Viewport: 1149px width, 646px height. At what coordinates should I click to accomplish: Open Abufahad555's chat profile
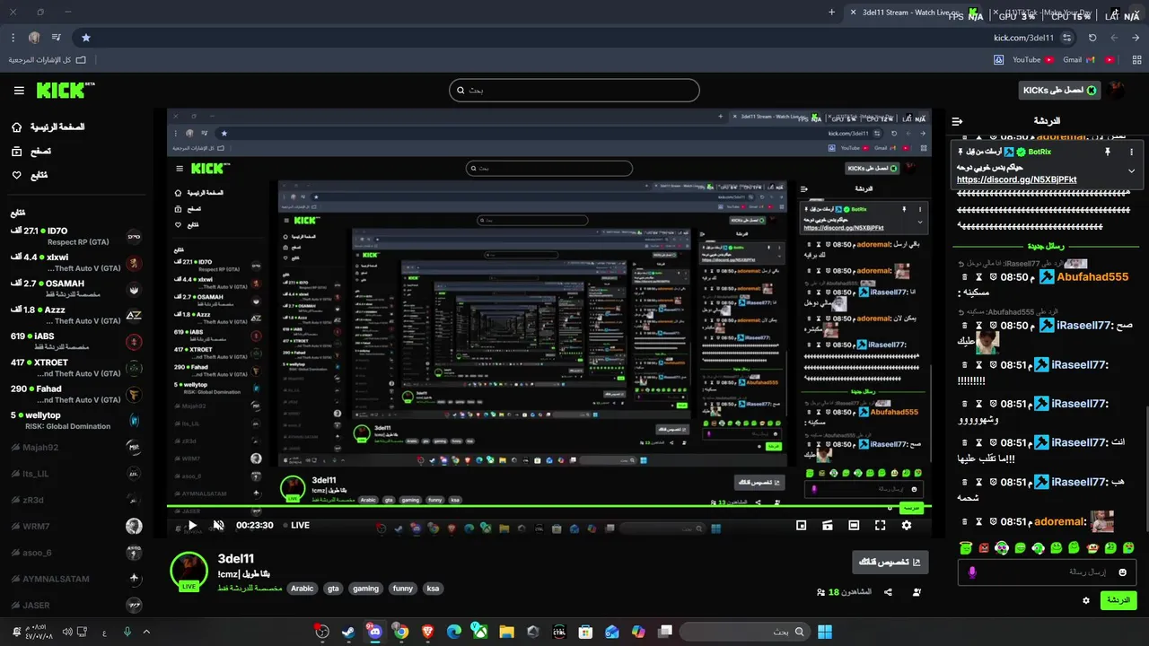pos(1092,277)
